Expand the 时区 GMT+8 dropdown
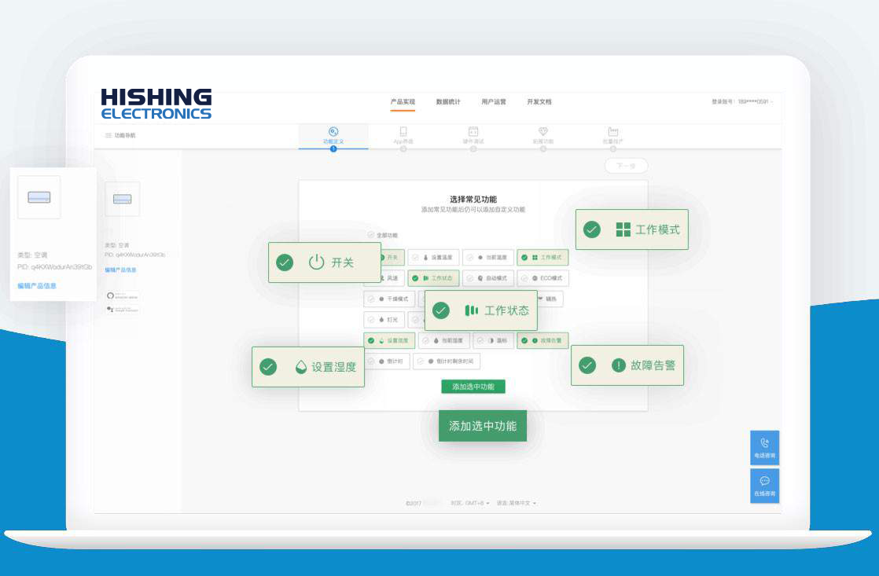Image resolution: width=879 pixels, height=576 pixels. coord(471,503)
